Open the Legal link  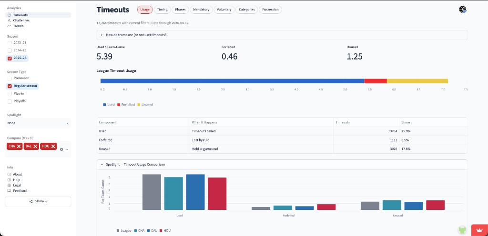[x=17, y=185]
